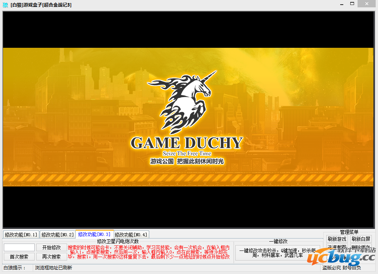The height and width of the screenshot is (274, 378).
Task: Click the 删除缓存 button
Action: point(361,247)
